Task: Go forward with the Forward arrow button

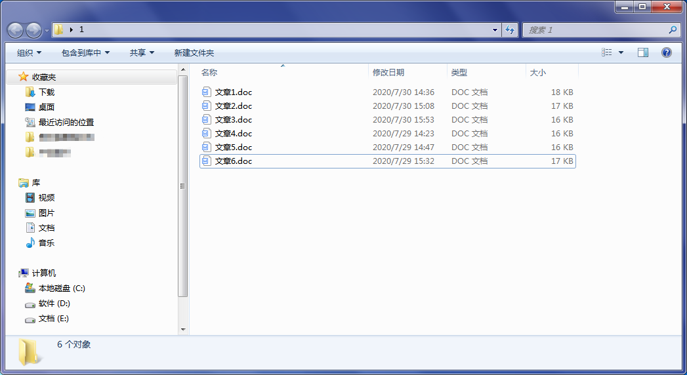Action: click(33, 30)
